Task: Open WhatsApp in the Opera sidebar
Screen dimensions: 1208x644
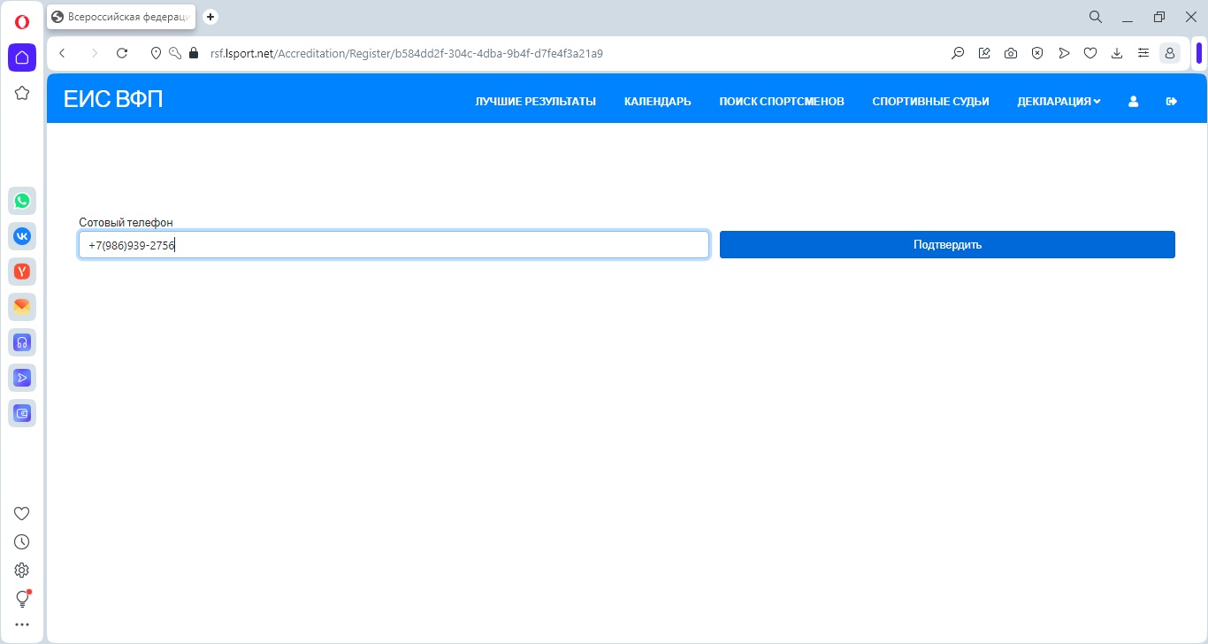Action: click(22, 201)
